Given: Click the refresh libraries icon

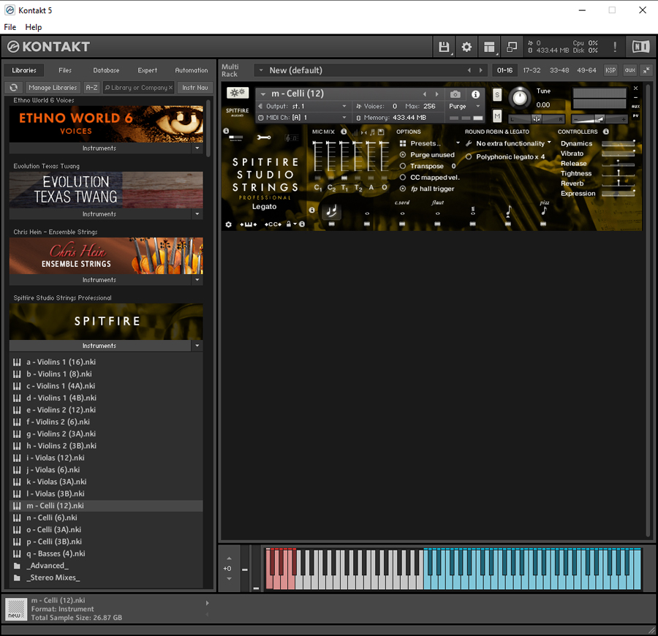Looking at the screenshot, I should [14, 87].
